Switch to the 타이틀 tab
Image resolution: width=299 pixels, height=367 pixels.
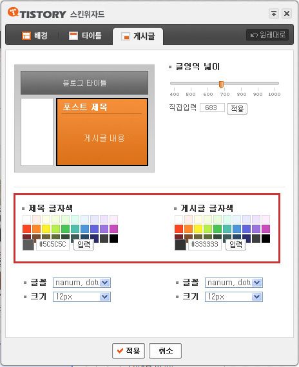[x=85, y=36]
